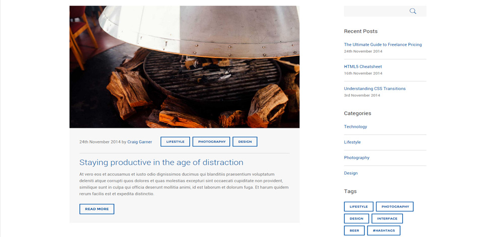Click the LIFESTYLE tag beside the author name

[x=175, y=142]
